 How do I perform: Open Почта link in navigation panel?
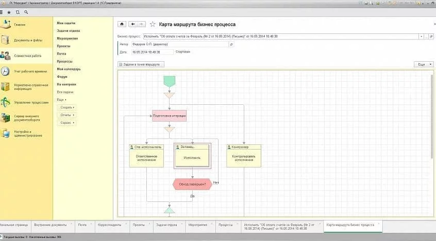point(61,53)
